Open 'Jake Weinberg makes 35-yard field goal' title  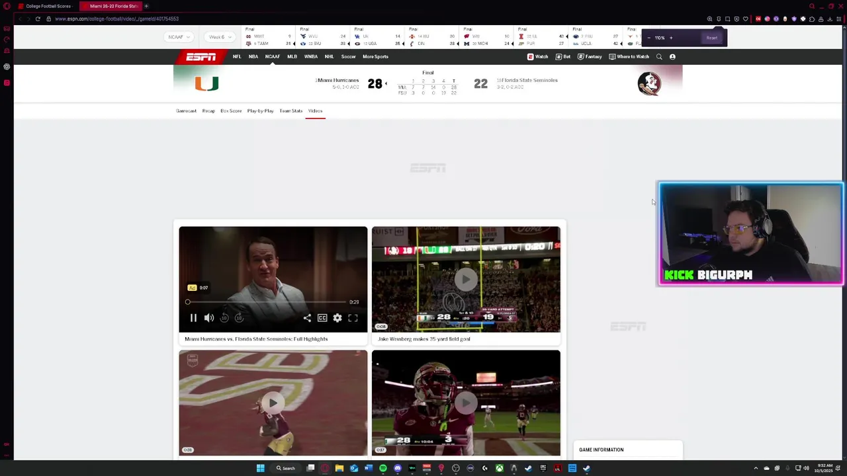click(424, 339)
